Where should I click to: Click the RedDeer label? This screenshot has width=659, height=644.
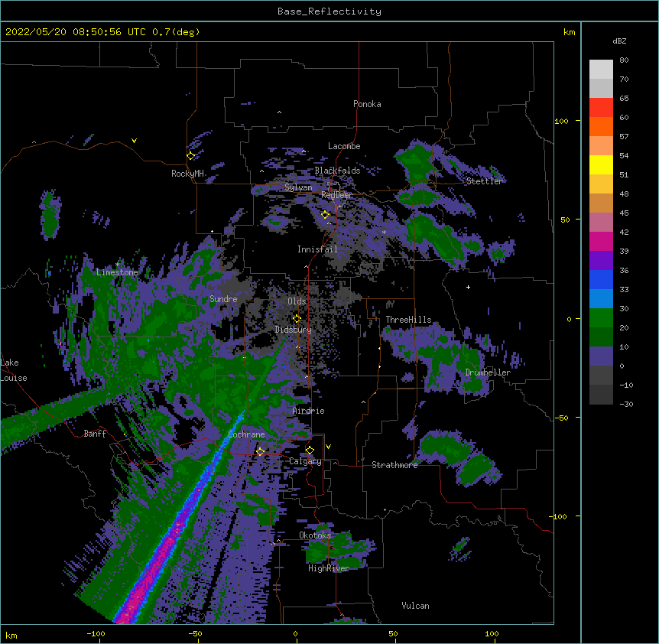(336, 195)
